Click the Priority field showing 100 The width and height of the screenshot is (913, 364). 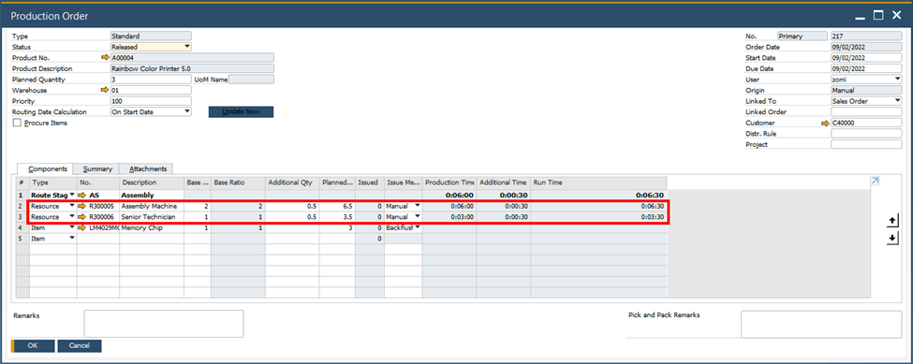click(x=151, y=101)
